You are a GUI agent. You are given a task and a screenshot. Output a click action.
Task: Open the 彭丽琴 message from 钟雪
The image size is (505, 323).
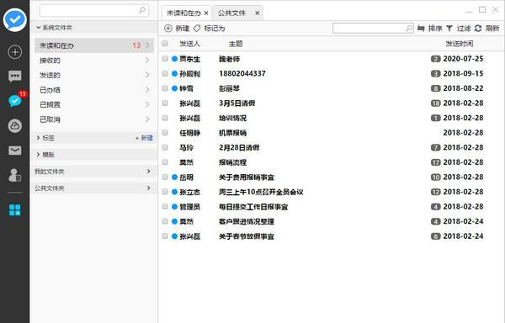229,88
